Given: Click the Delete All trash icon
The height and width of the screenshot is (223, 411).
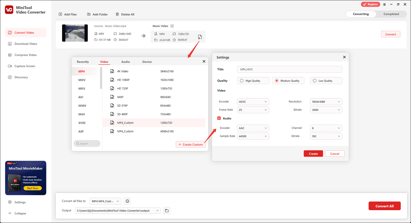Looking at the screenshot, I should tap(117, 14).
